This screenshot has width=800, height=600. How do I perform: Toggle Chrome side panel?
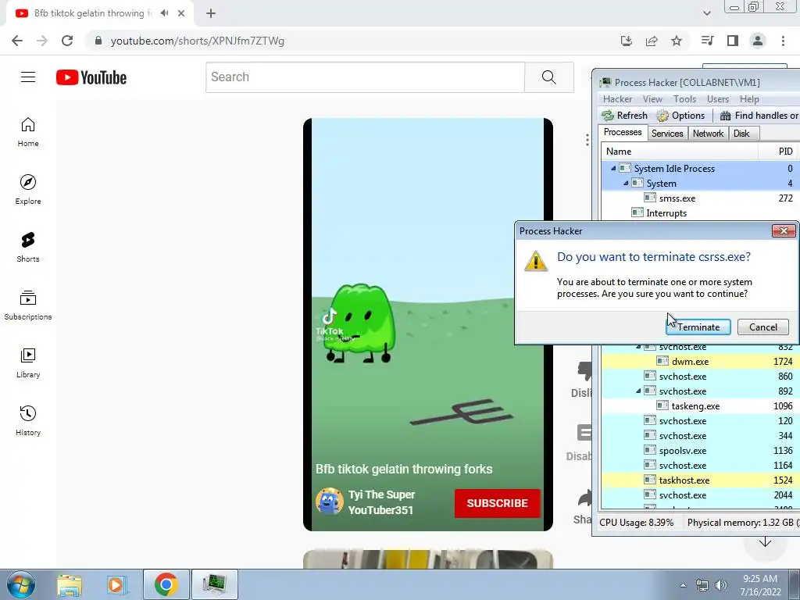(x=733, y=41)
